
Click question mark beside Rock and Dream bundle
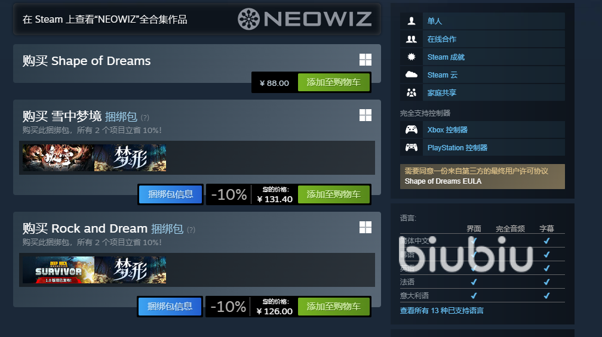click(191, 230)
